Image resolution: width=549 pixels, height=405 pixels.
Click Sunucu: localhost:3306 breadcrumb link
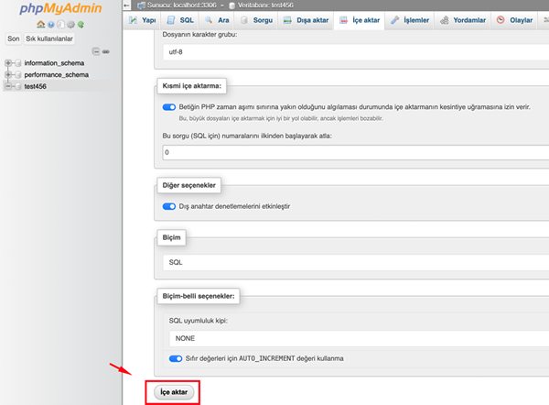(x=182, y=5)
